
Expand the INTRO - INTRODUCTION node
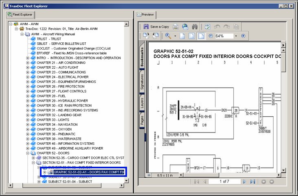click(x=28, y=58)
